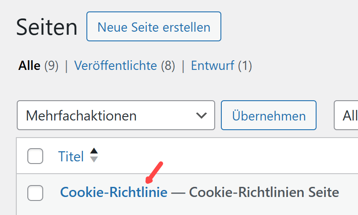Click the (8) count beside Veröffentlichte
This screenshot has height=215, width=358.
pos(168,66)
